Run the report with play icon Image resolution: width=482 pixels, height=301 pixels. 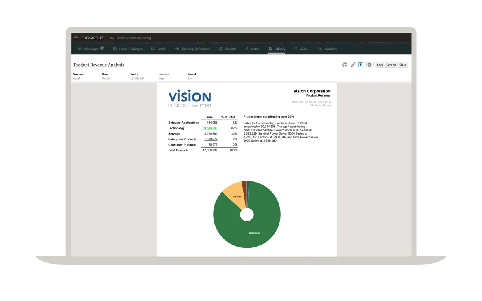[x=361, y=65]
